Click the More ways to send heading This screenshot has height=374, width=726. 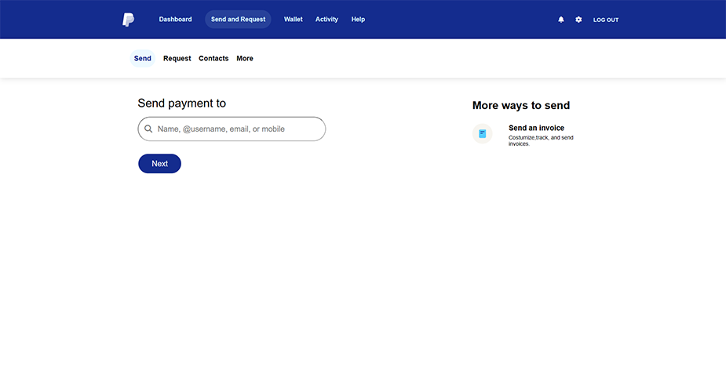[x=521, y=105]
